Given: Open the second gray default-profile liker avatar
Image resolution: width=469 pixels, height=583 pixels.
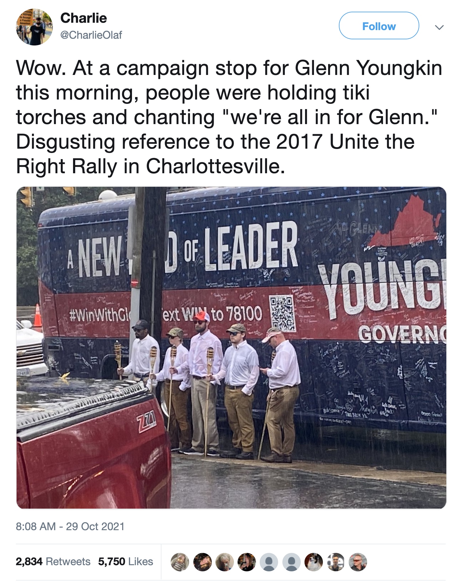Looking at the screenshot, I should click(291, 562).
